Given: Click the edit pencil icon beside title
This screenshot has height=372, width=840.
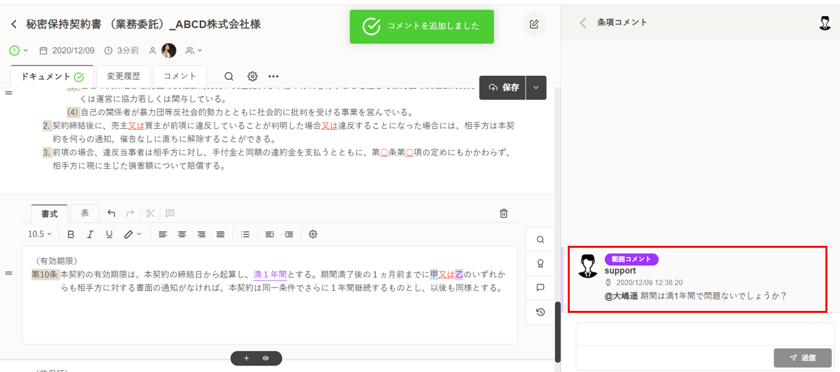Looking at the screenshot, I should (x=534, y=25).
